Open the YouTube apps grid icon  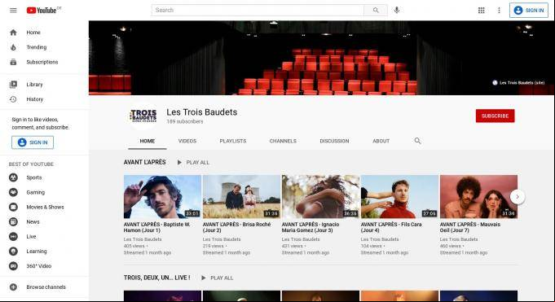(x=481, y=11)
